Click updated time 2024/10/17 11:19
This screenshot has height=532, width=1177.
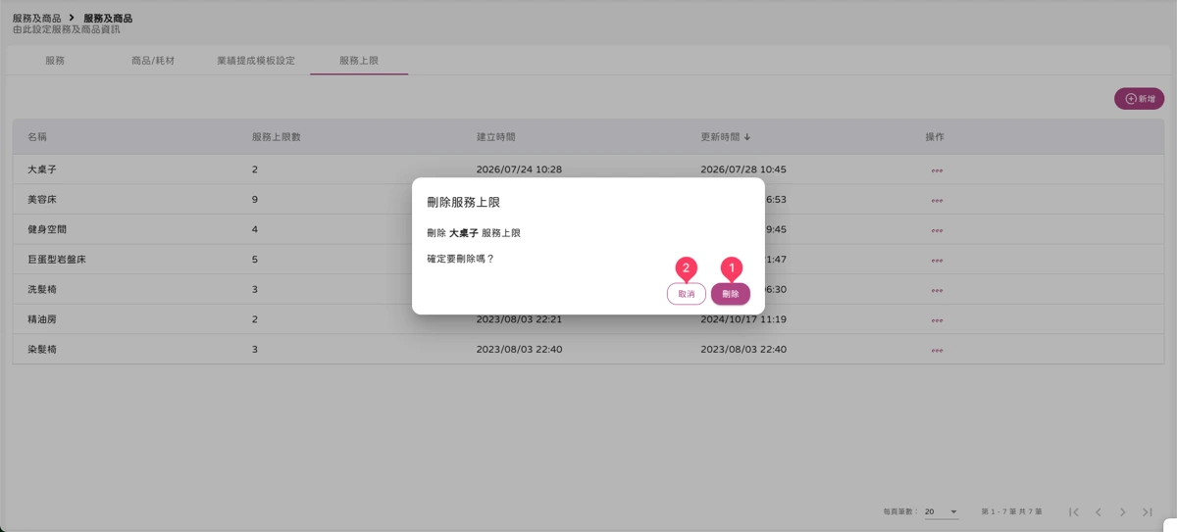click(x=743, y=319)
